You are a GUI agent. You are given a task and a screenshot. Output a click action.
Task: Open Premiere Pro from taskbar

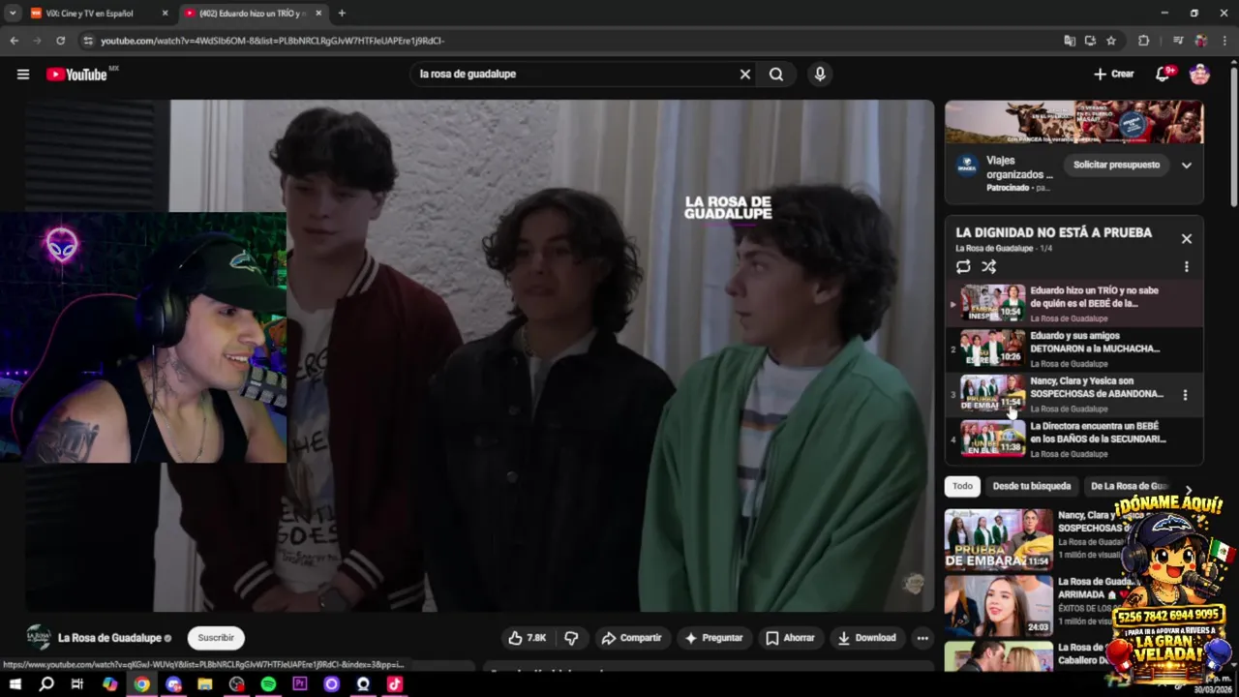click(x=300, y=684)
